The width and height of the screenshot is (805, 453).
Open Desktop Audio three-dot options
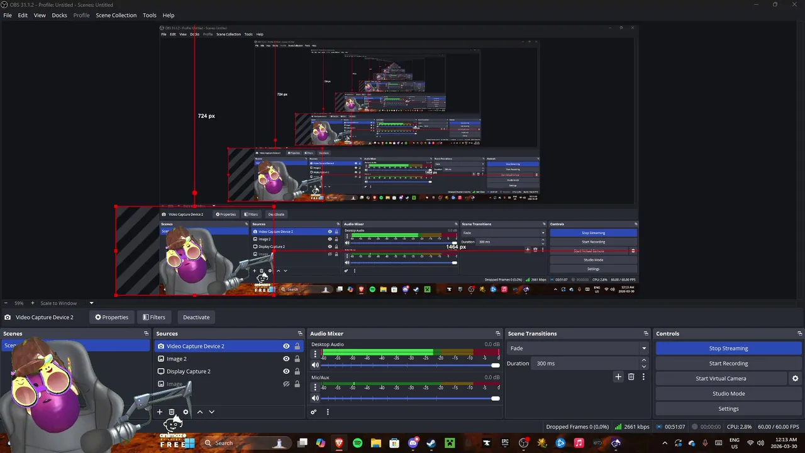pos(315,354)
